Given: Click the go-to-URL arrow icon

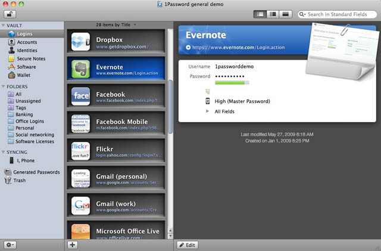Looking at the screenshot, I should point(188,47).
